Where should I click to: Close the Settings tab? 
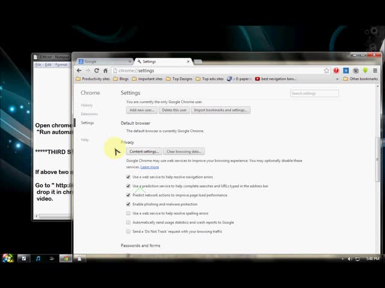coord(188,61)
